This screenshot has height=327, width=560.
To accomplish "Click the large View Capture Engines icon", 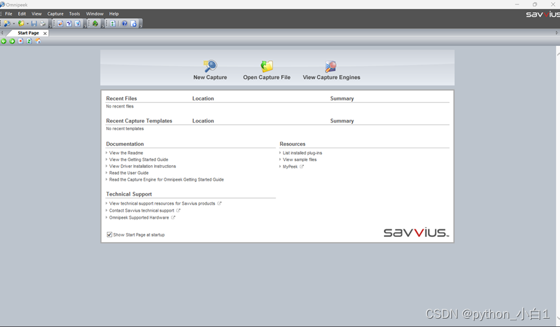I will 331,66.
